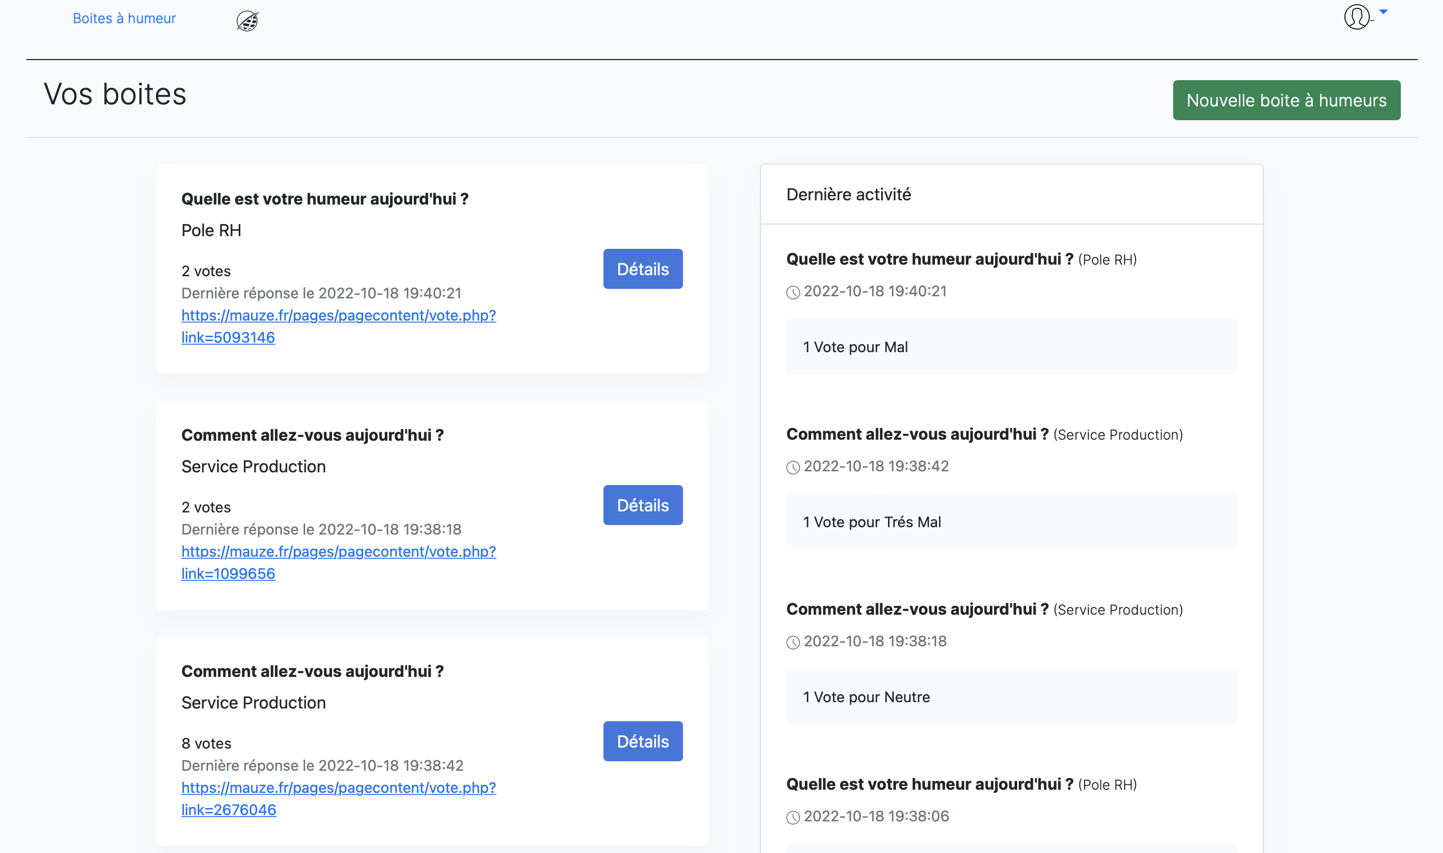This screenshot has width=1443, height=853.
Task: Select the '1 Vote pour Trés Mal' entry
Action: 1011,522
